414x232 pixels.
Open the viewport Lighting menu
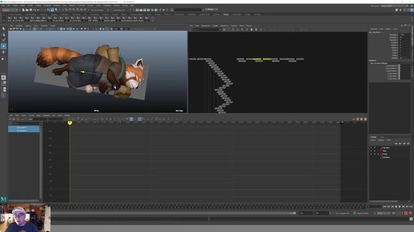click(28, 26)
